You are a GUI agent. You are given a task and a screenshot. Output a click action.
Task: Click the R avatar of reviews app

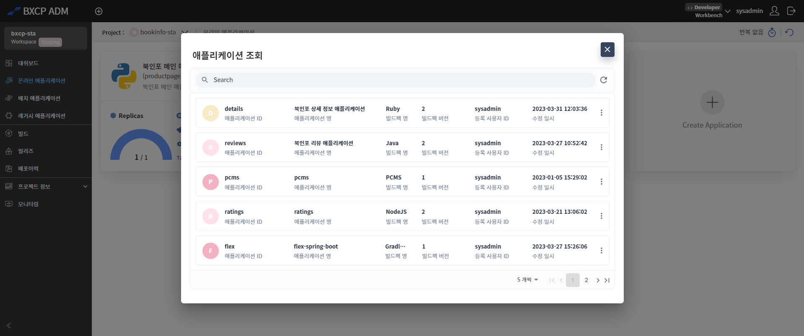(x=210, y=147)
